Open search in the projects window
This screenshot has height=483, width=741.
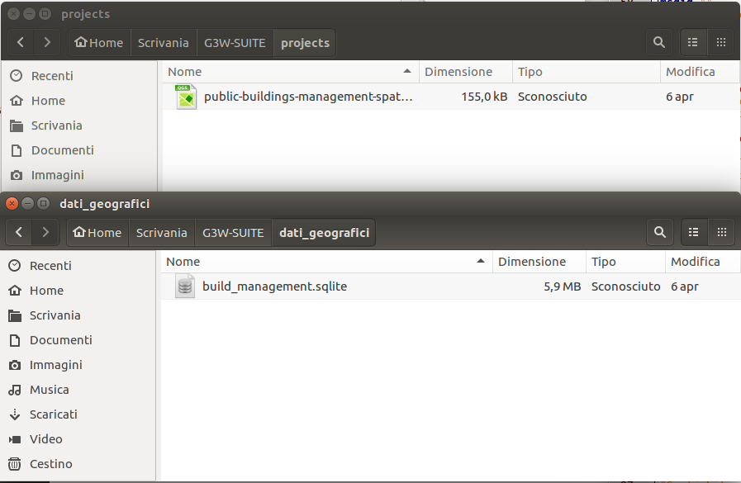click(x=659, y=42)
